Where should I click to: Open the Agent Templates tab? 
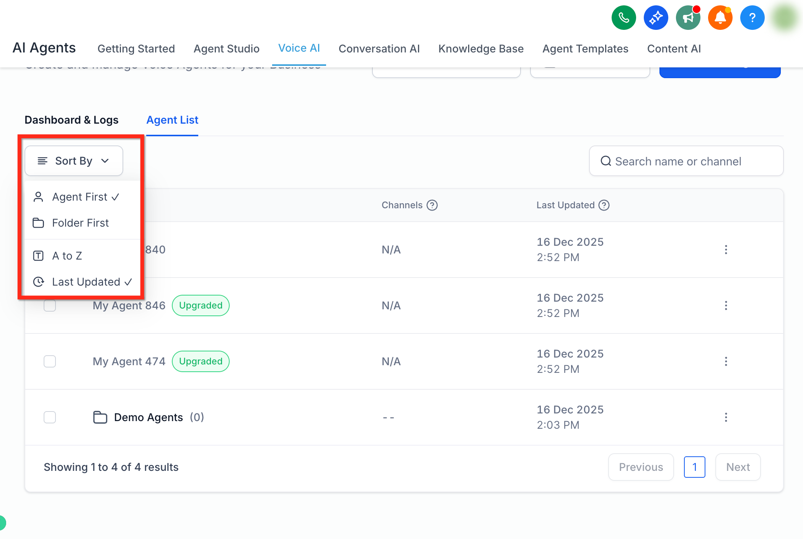(x=585, y=49)
